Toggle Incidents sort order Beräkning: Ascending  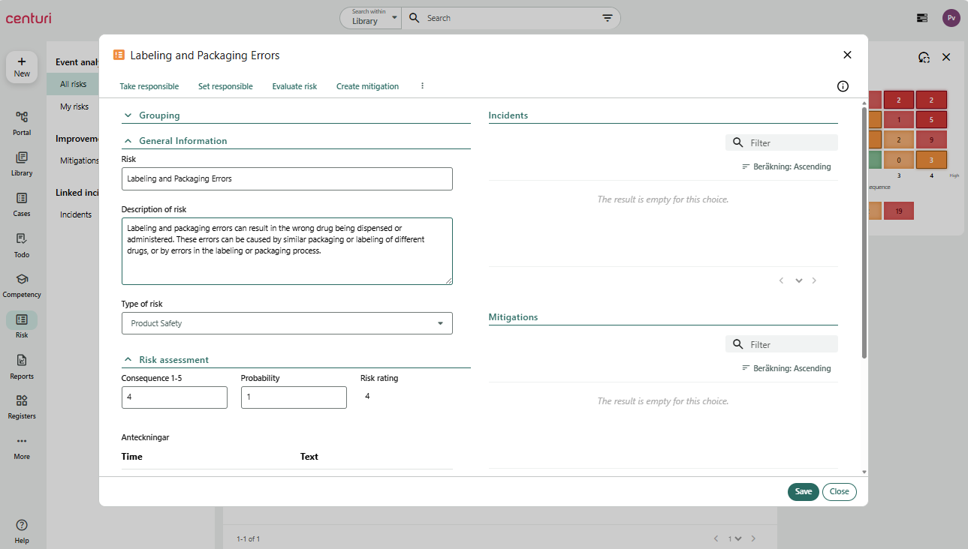point(786,166)
